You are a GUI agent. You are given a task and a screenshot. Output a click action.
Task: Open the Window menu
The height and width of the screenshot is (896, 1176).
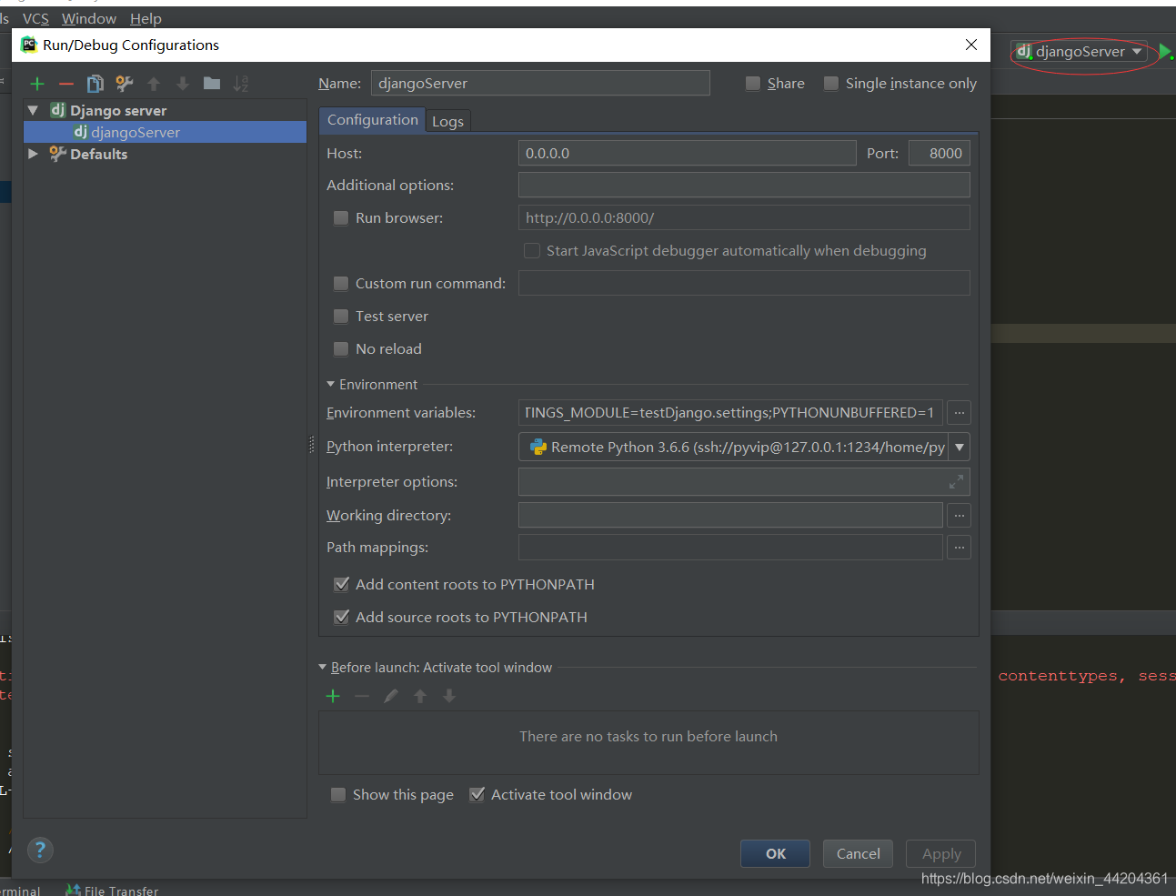[x=89, y=19]
